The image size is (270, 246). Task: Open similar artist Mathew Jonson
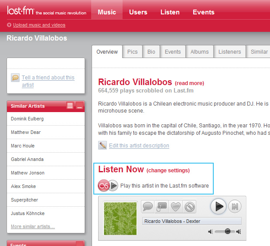click(x=28, y=173)
